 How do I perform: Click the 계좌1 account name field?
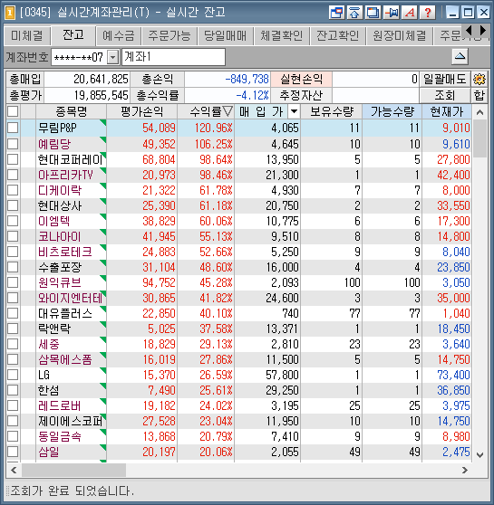tap(173, 57)
